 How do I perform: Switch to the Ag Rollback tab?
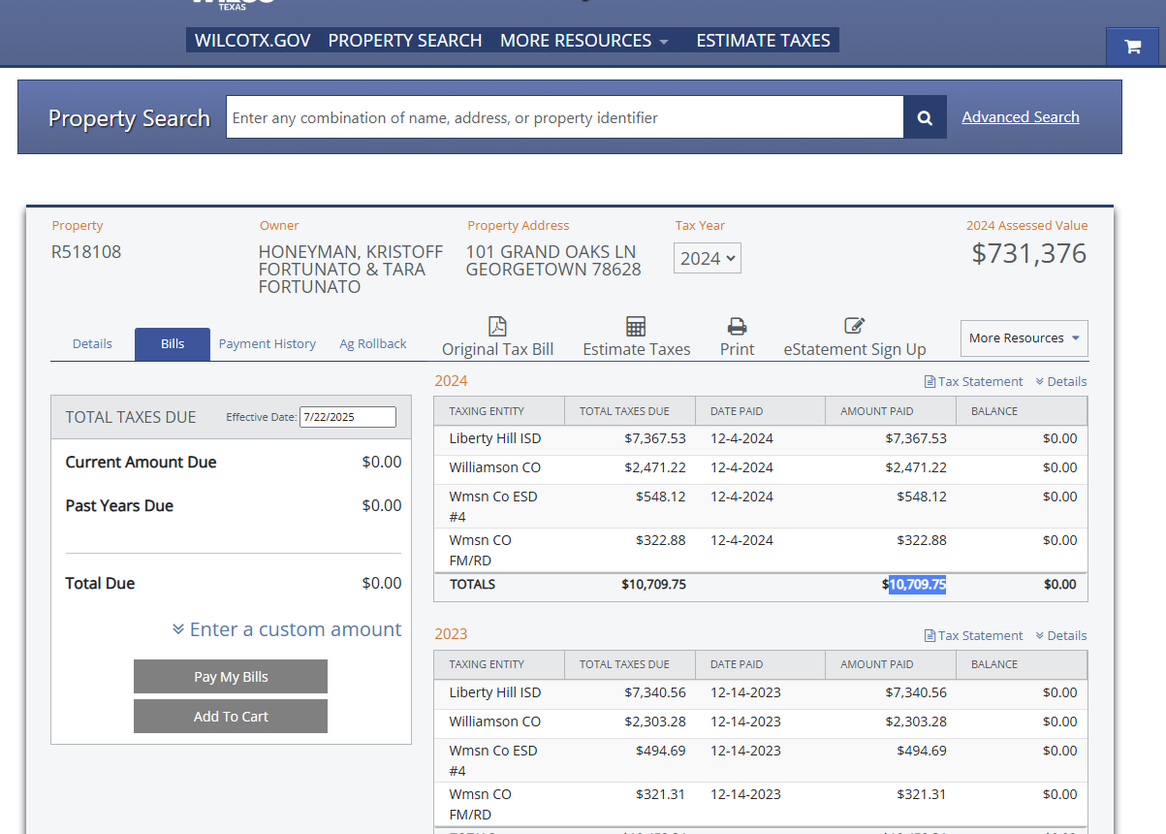click(x=373, y=344)
